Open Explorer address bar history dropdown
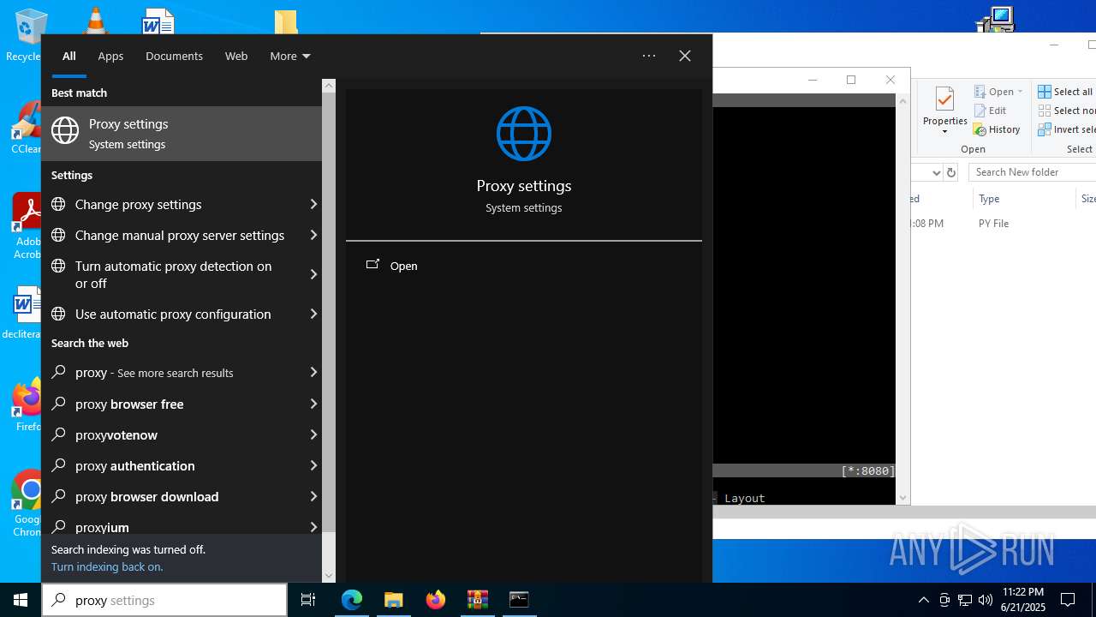1096x617 pixels. (x=936, y=172)
